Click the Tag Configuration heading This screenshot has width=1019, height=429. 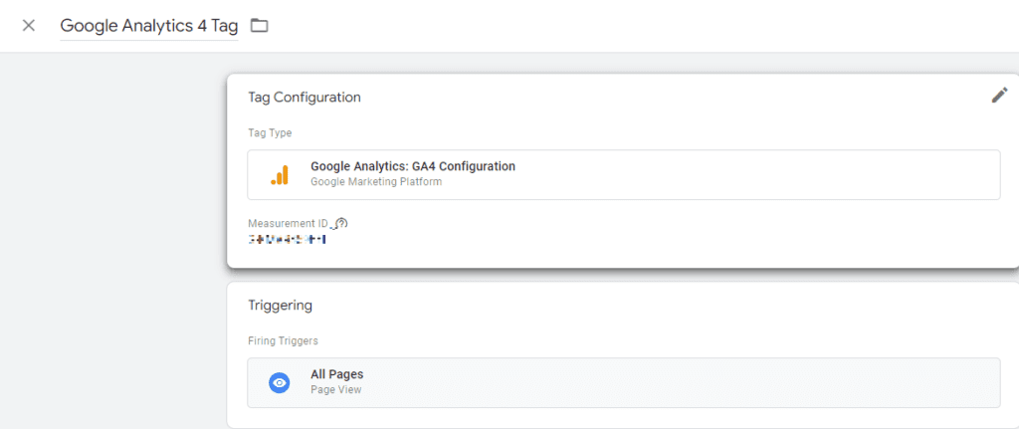[305, 98]
